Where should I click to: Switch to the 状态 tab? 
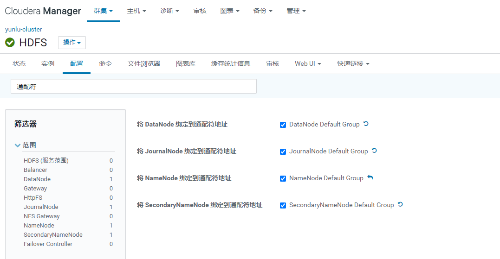(x=19, y=63)
